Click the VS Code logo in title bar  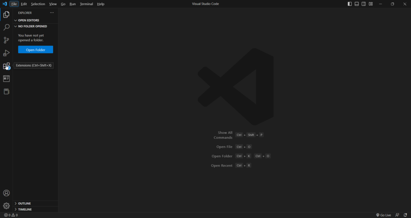(x=4, y=4)
